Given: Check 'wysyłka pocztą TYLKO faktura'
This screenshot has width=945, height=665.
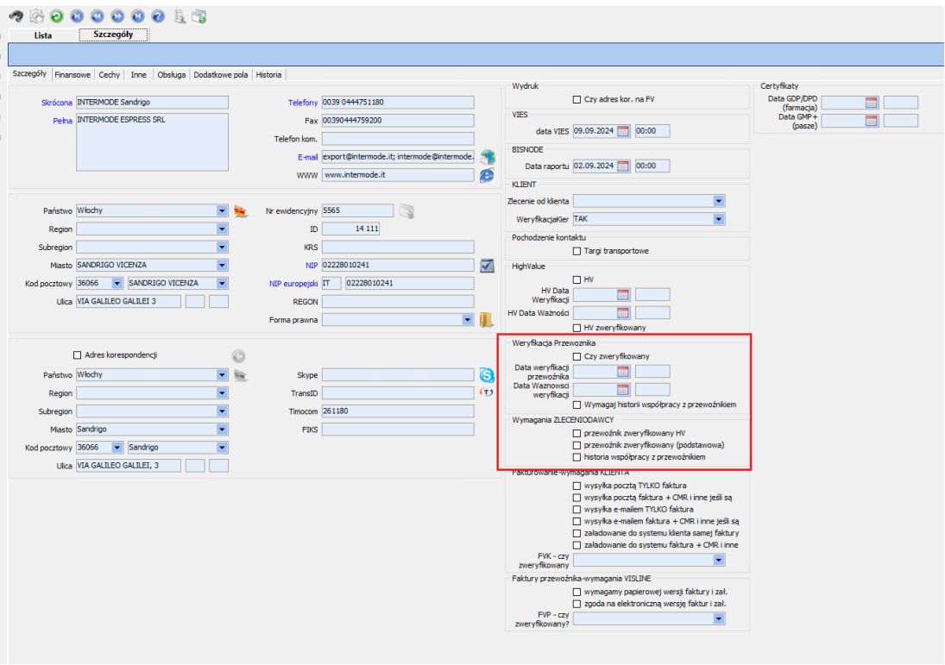Looking at the screenshot, I should tap(576, 486).
